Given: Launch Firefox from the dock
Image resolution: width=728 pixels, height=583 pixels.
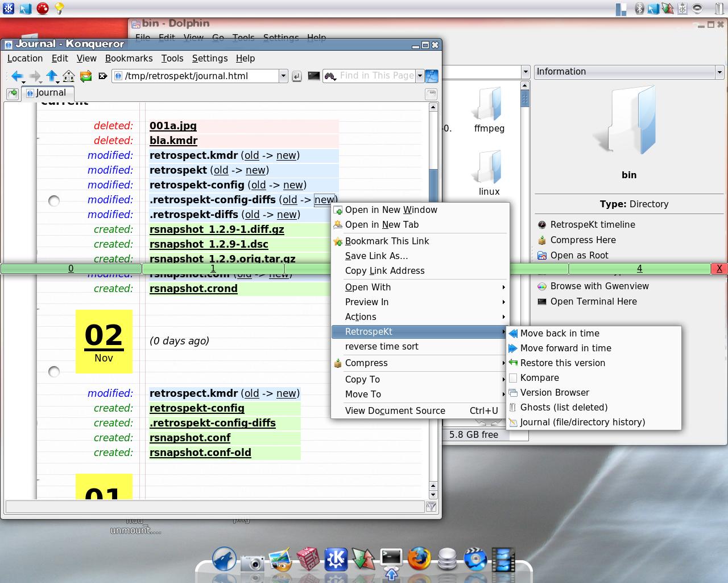Looking at the screenshot, I should tap(419, 559).
